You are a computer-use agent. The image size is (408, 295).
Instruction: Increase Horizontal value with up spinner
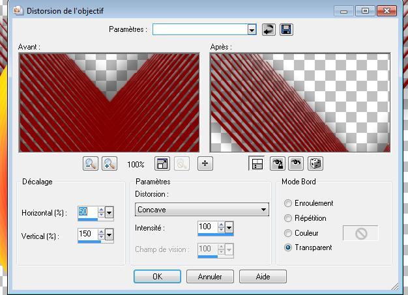pyautogui.click(x=101, y=210)
